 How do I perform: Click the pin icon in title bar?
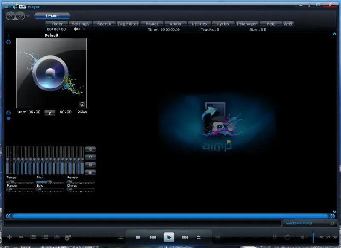(x=309, y=5)
